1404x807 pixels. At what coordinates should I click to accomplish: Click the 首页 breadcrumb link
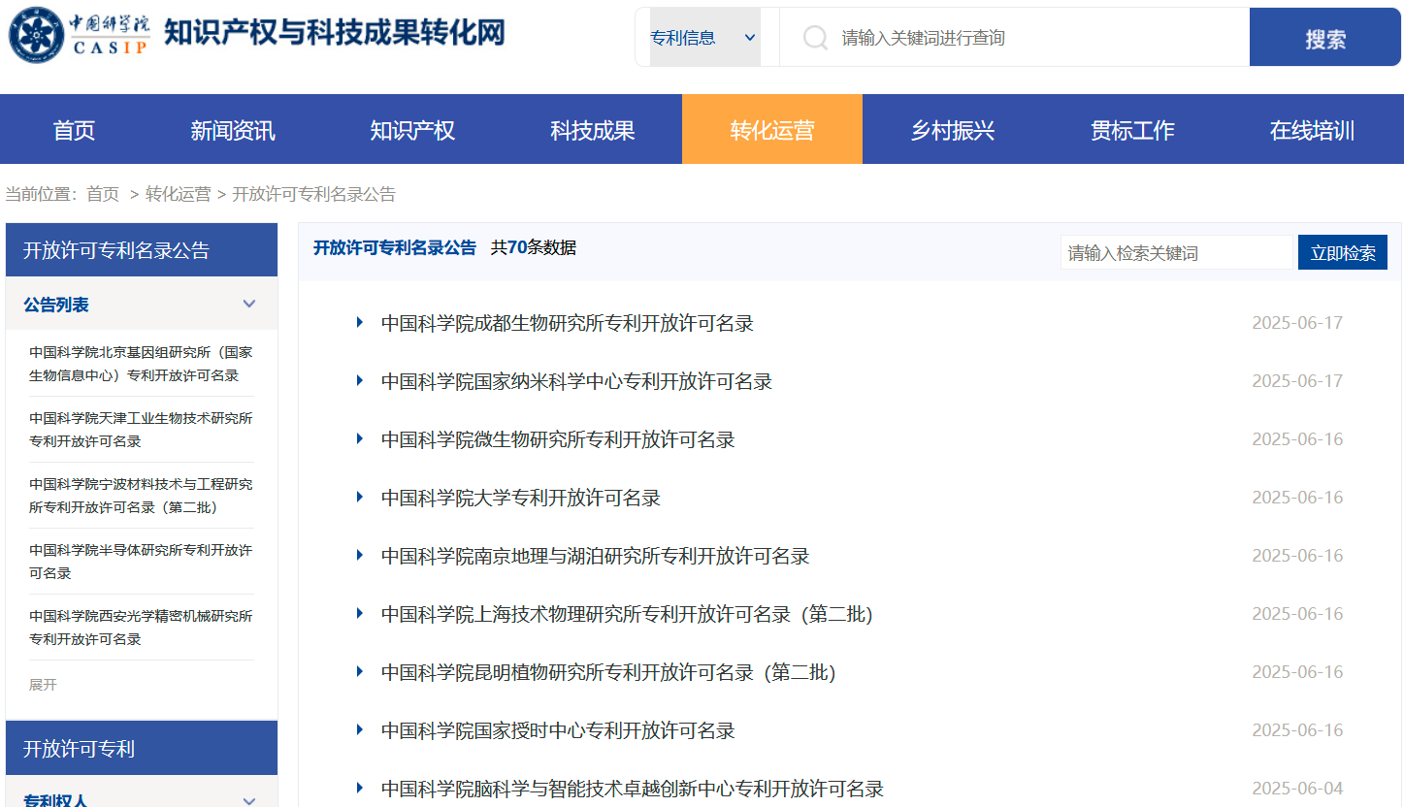103,194
